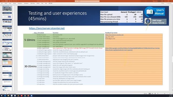Click the taskbar clock
Viewport: 173px width, 97px height.
point(171,96)
